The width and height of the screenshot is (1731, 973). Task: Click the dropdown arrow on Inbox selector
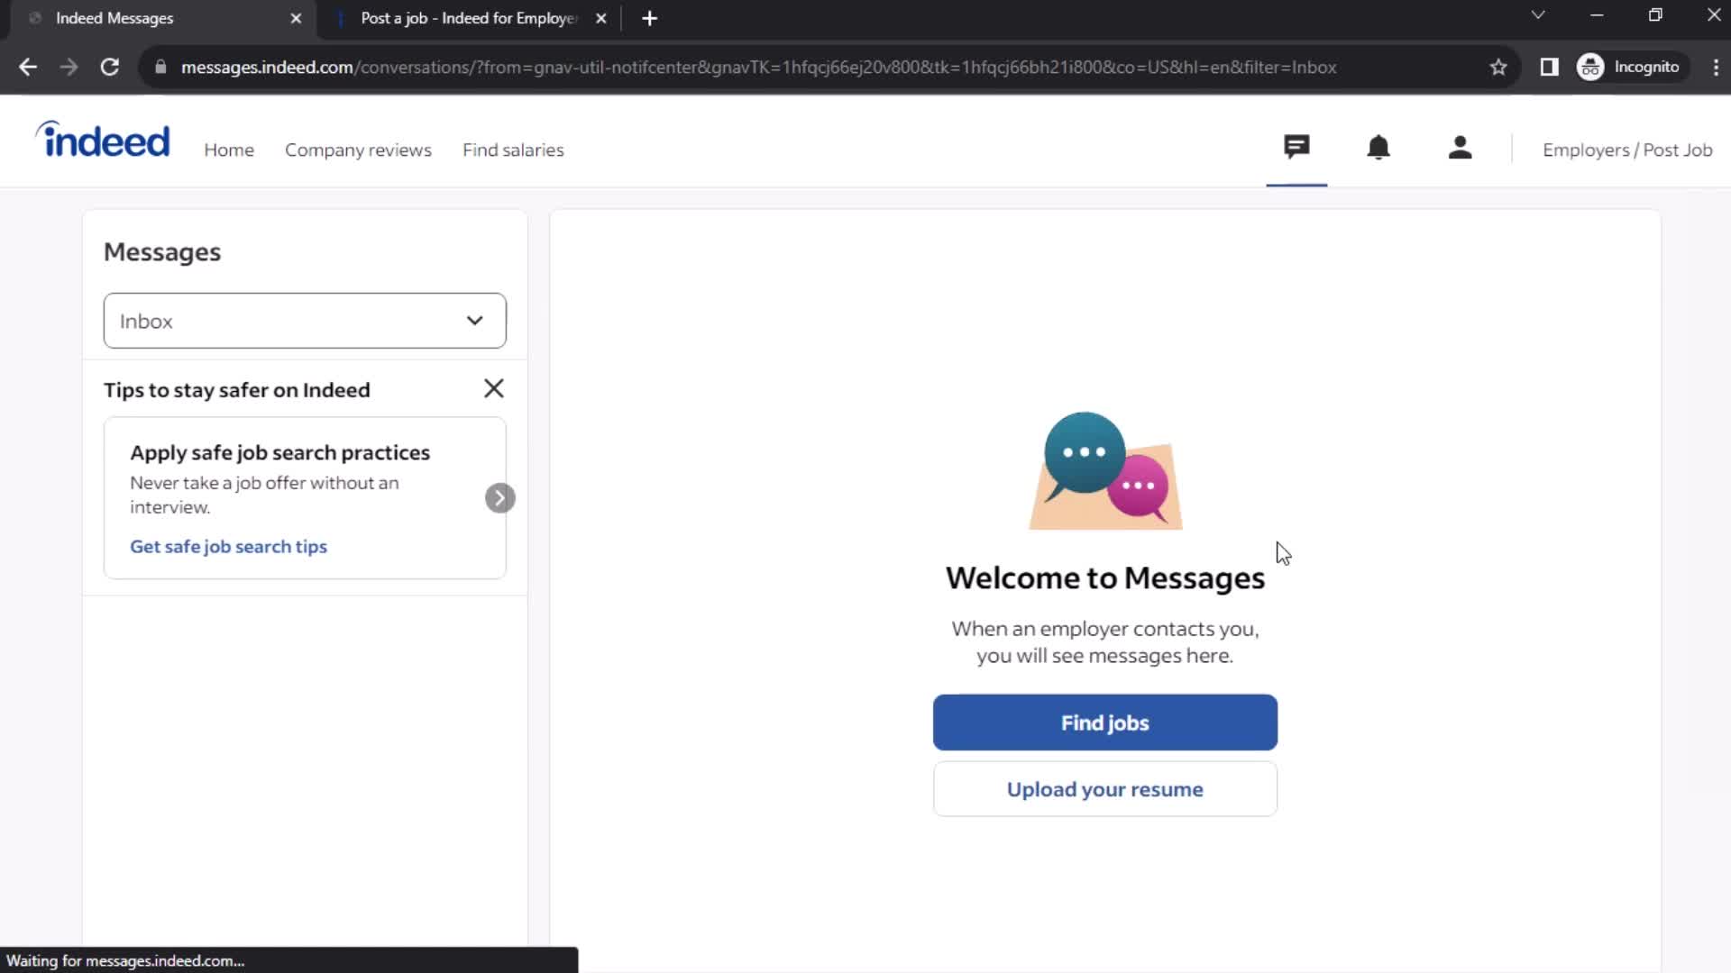pos(474,321)
